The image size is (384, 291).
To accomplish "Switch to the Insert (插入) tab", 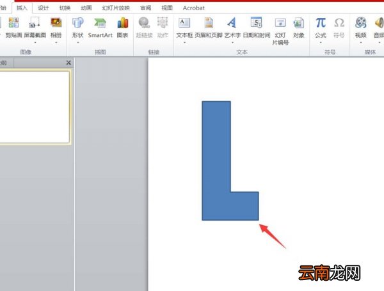I will (x=22, y=8).
